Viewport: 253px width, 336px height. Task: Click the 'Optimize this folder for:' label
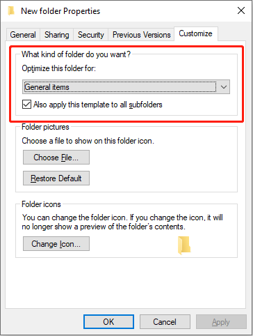point(58,68)
